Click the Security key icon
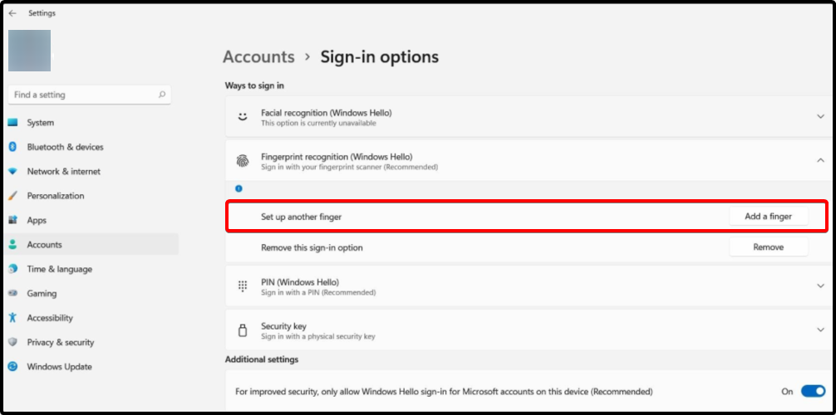 pyautogui.click(x=243, y=330)
